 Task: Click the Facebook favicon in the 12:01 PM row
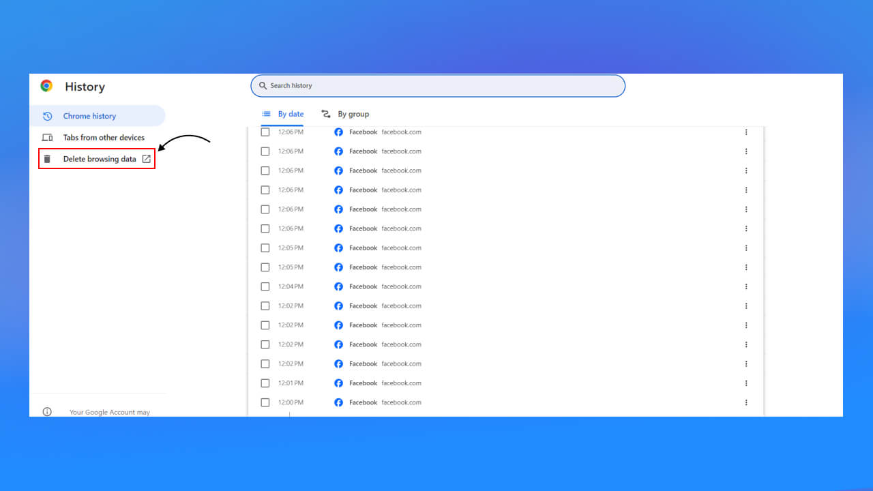click(338, 383)
